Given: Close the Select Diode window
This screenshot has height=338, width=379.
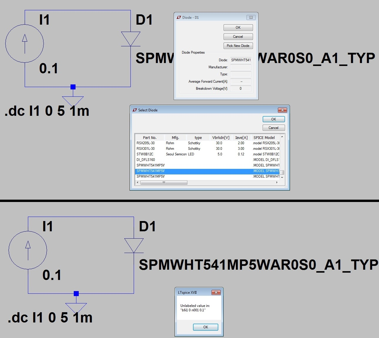Looking at the screenshot, I should pyautogui.click(x=282, y=110).
